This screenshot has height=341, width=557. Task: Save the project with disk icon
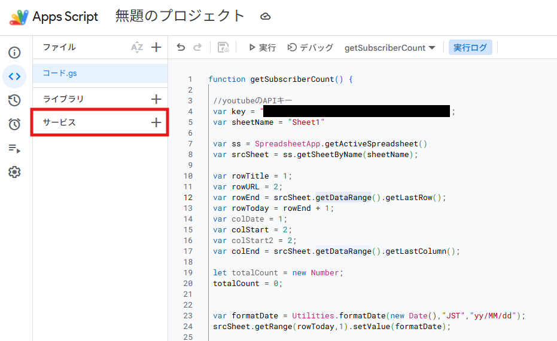pyautogui.click(x=223, y=47)
